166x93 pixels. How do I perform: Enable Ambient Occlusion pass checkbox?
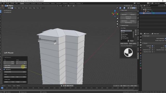click(x=152, y=50)
